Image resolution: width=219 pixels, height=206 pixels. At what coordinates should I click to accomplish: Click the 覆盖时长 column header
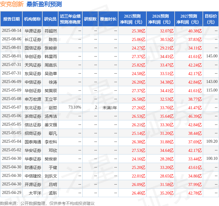click(108, 19)
